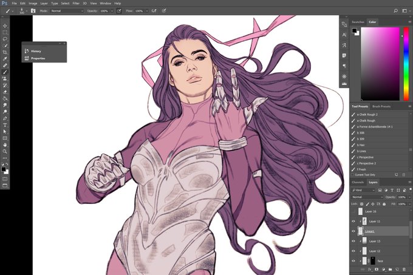Open the Filter menu
The image size is (413, 275).
(x=76, y=4)
